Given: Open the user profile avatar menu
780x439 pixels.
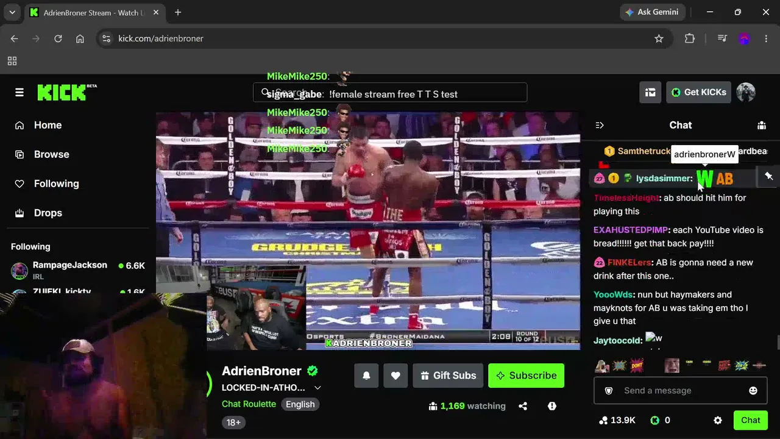Looking at the screenshot, I should (745, 92).
